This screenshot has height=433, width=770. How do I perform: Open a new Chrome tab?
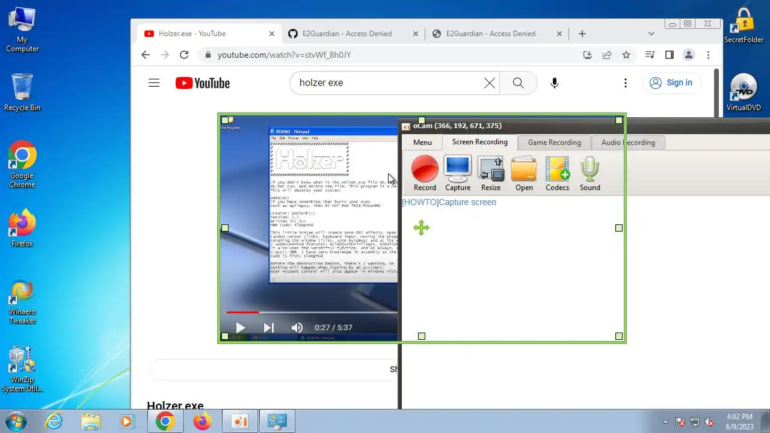pos(582,34)
